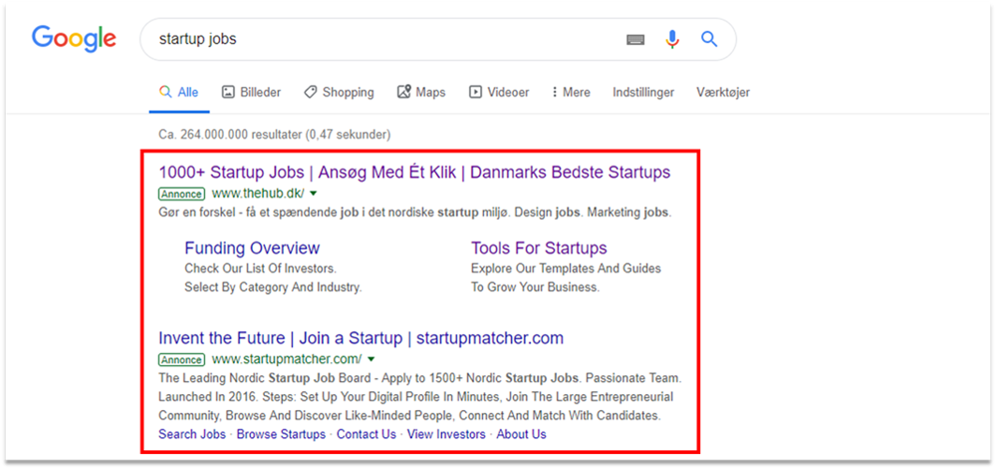Click 'Ca. 264.000.000 resultater' stats text
Screen dimensions: 996x469
(x=274, y=135)
